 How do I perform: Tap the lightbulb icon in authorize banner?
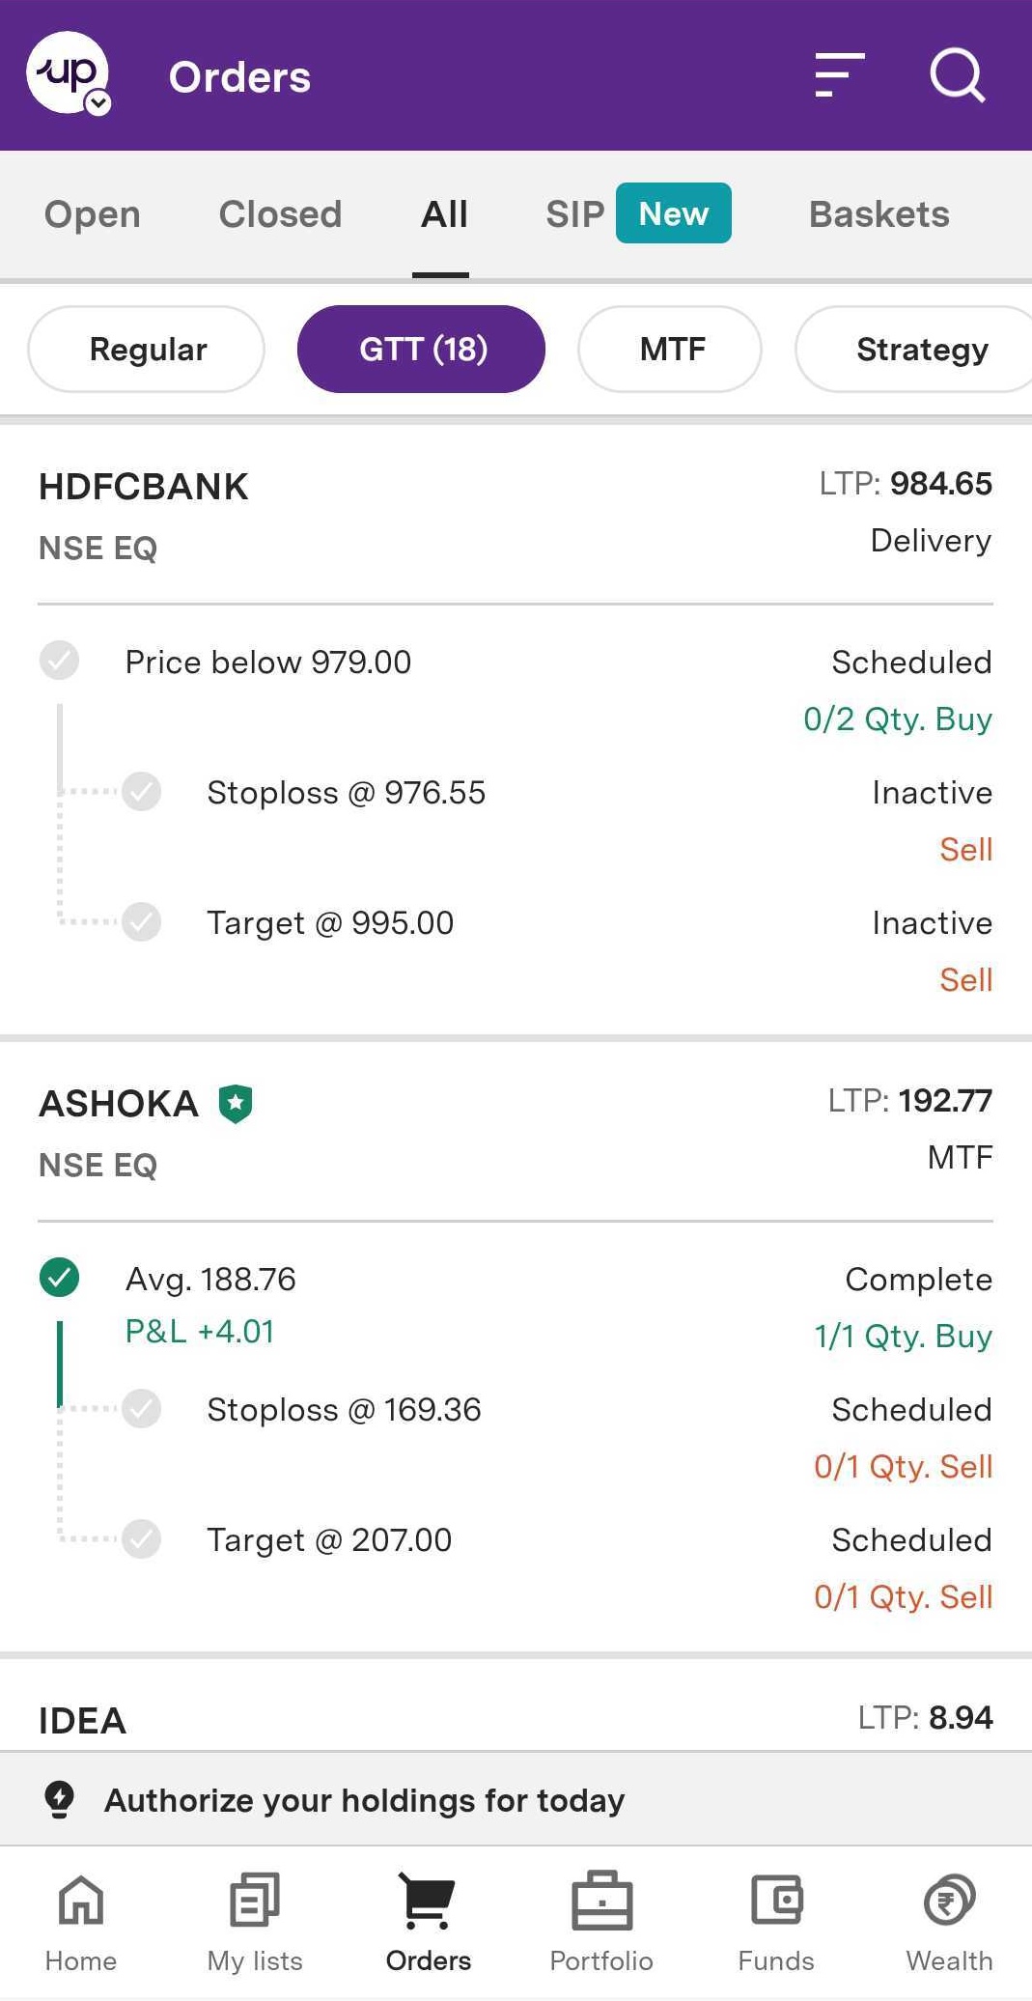pos(59,1799)
